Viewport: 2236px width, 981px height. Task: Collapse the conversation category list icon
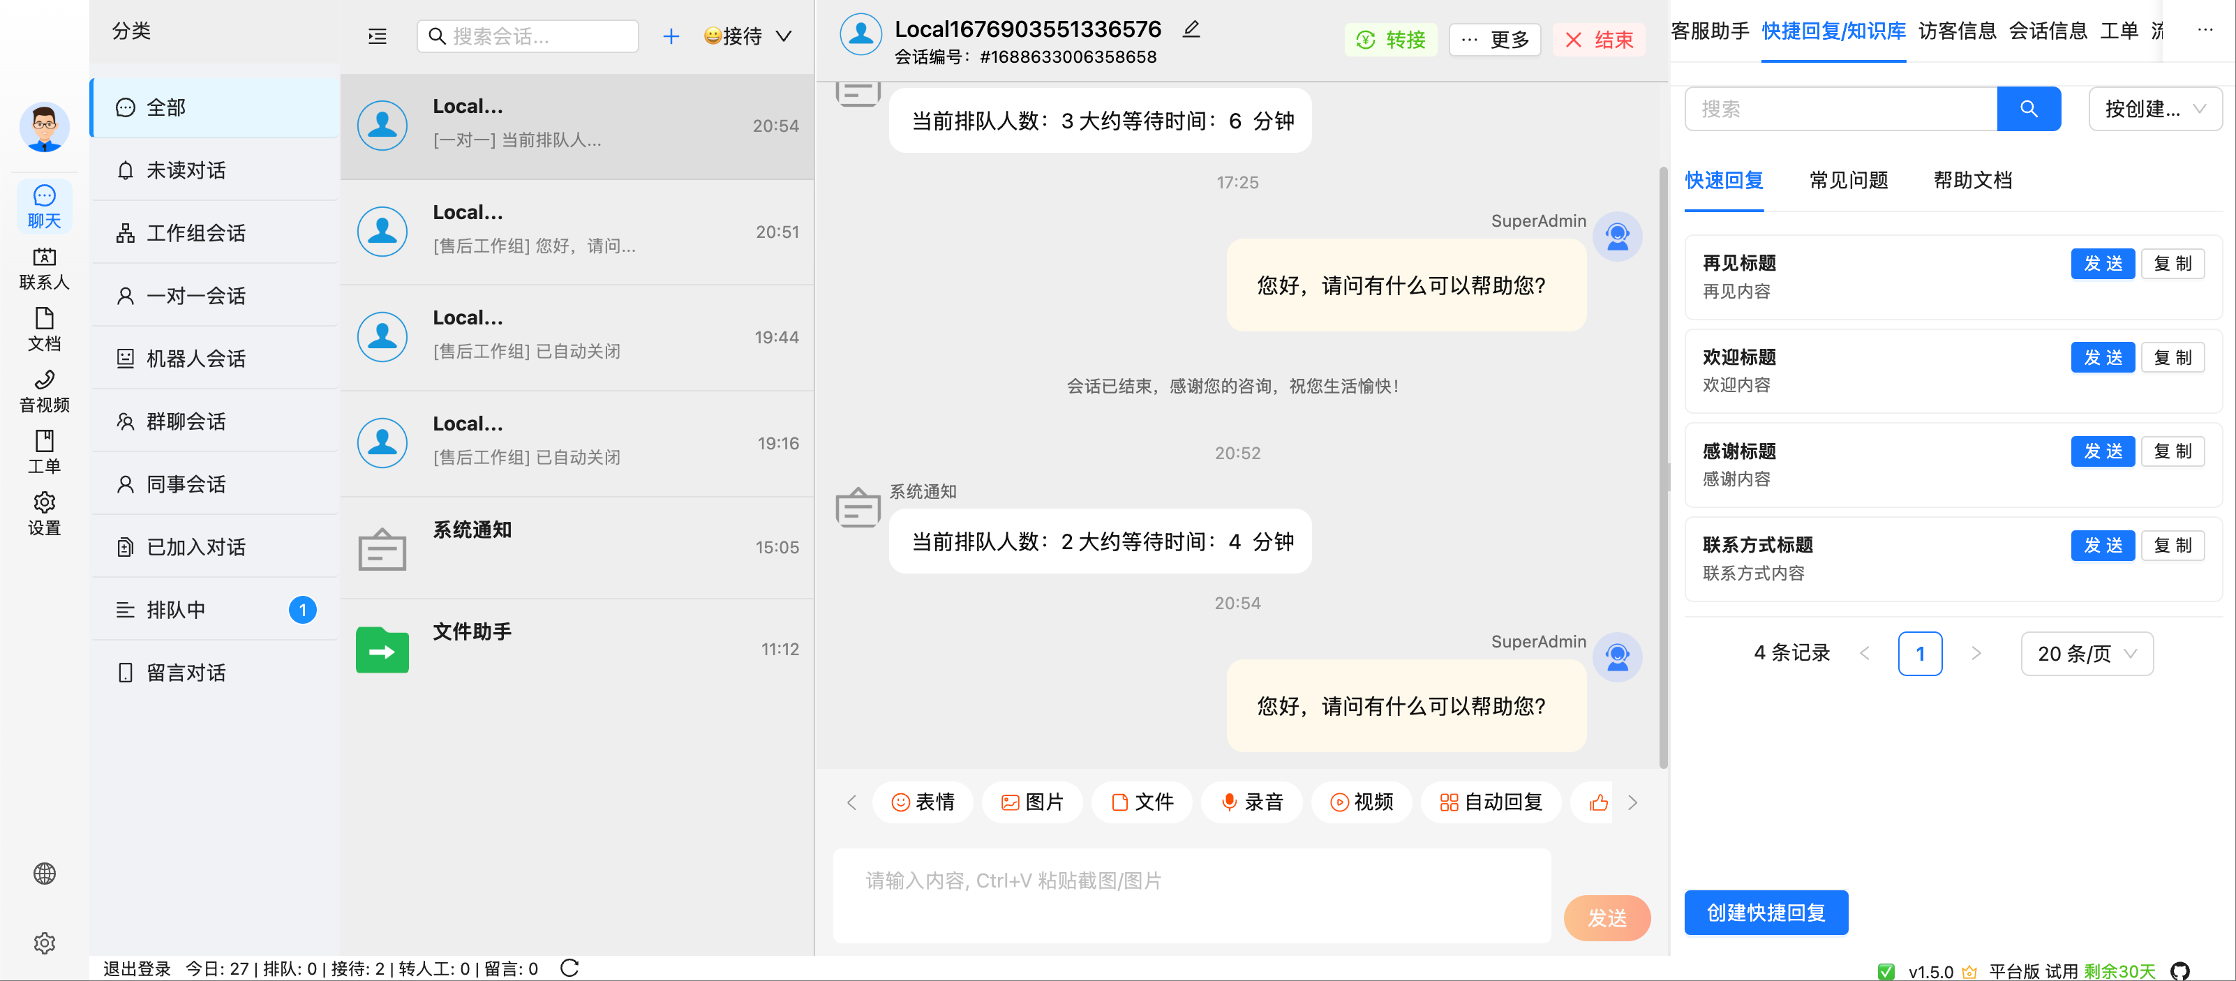pyautogui.click(x=377, y=36)
